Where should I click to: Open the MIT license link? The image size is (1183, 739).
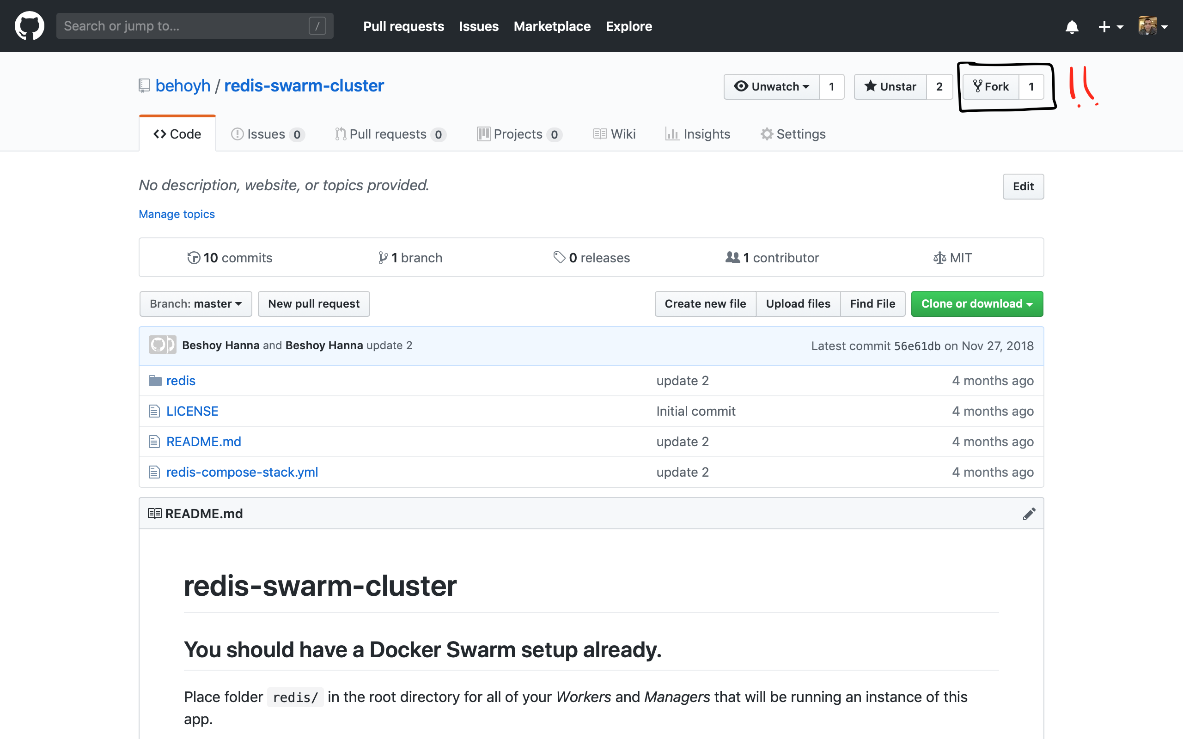click(953, 258)
